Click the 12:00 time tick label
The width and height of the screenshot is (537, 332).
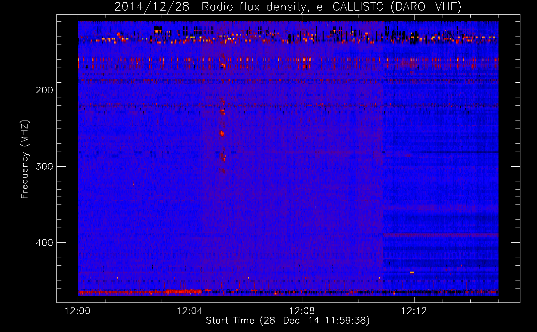[x=78, y=311]
